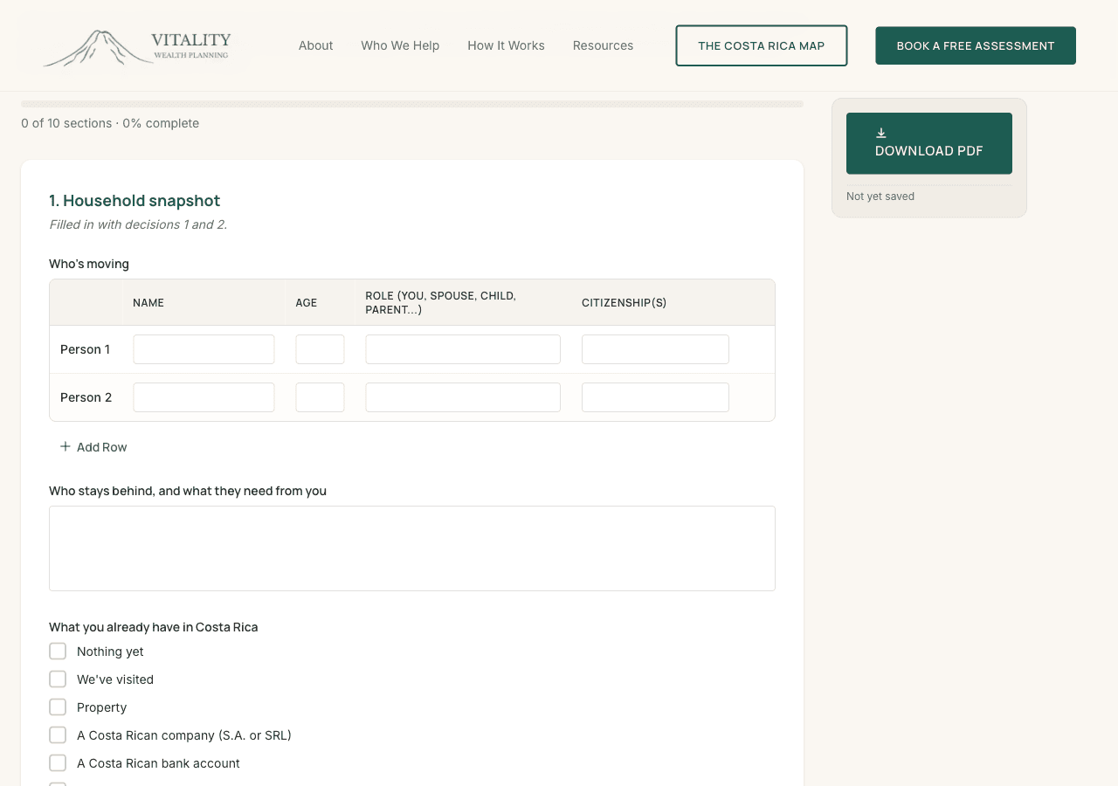Open the Resources navigation link
The image size is (1118, 786).
coord(603,45)
